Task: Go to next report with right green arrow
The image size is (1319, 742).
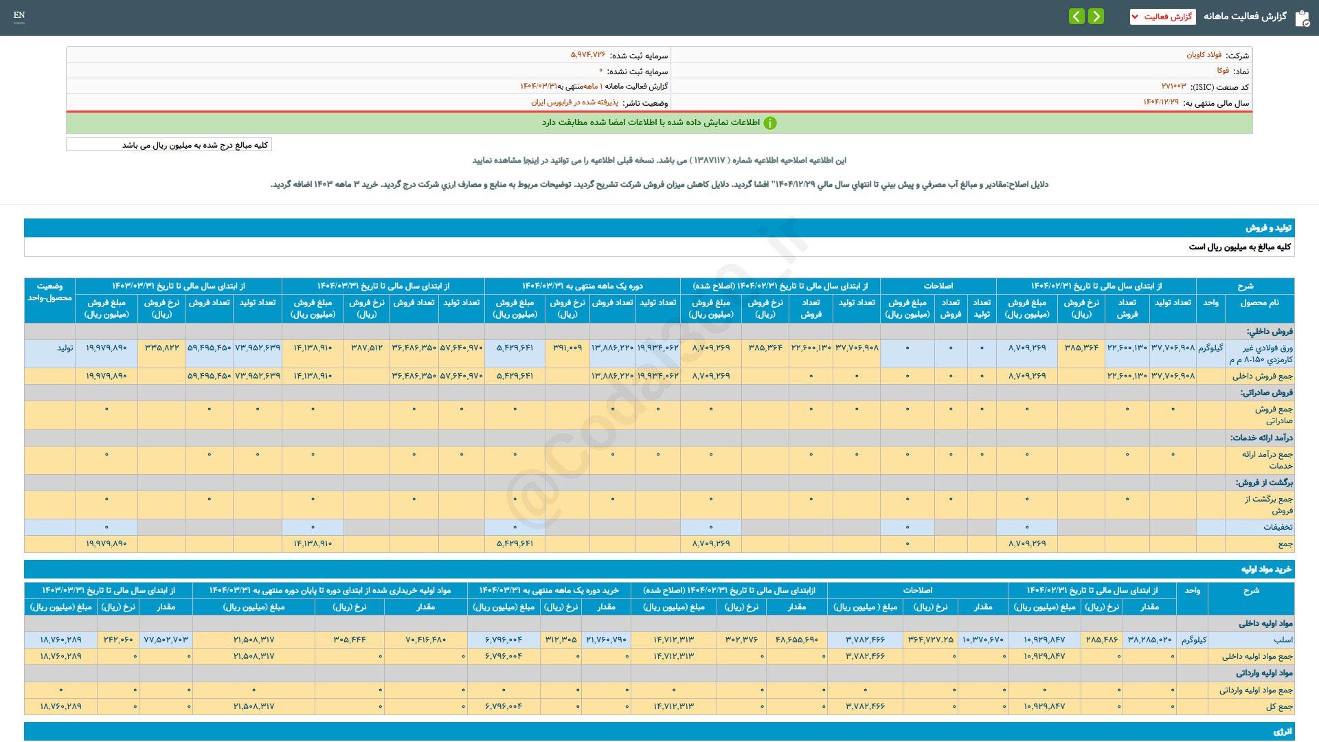Action: point(1096,16)
